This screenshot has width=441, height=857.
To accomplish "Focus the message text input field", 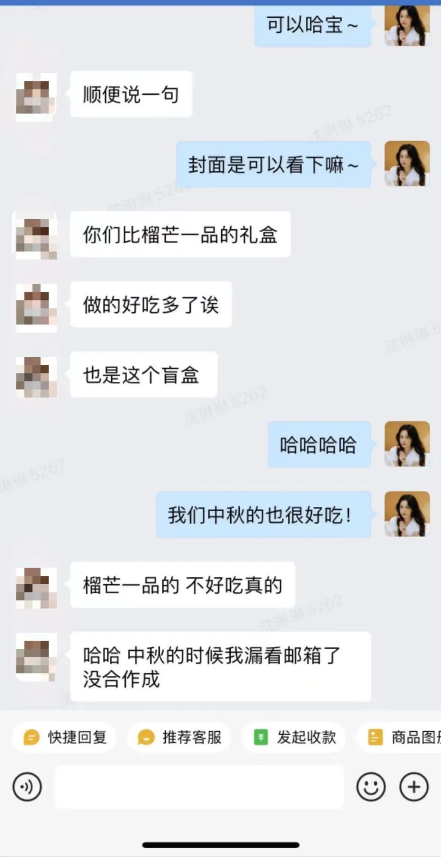I will (x=199, y=786).
